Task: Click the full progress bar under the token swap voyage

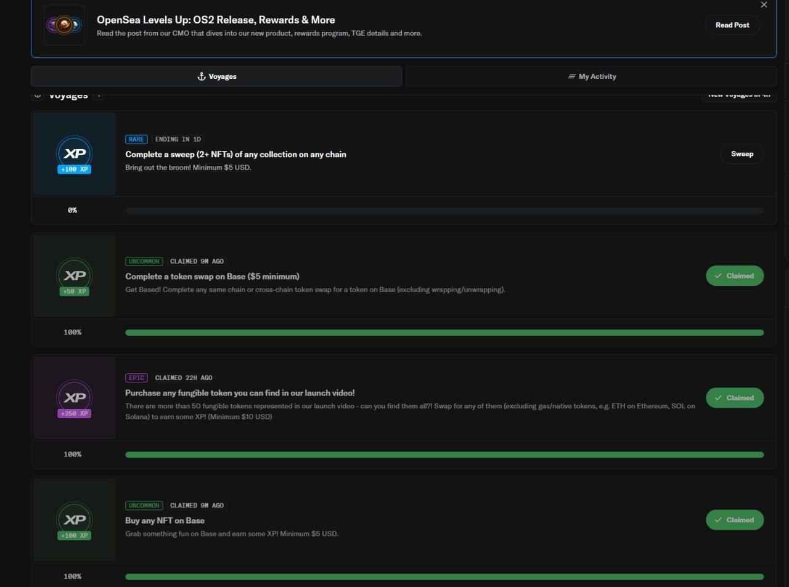Action: pos(444,333)
